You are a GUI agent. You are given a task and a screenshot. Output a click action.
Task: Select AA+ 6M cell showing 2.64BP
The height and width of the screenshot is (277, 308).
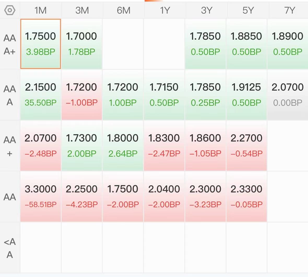123,146
